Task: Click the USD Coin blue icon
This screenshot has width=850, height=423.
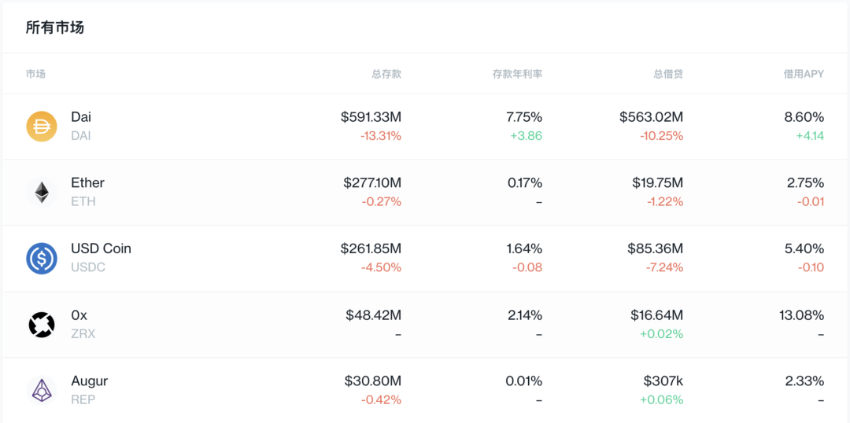Action: point(42,259)
